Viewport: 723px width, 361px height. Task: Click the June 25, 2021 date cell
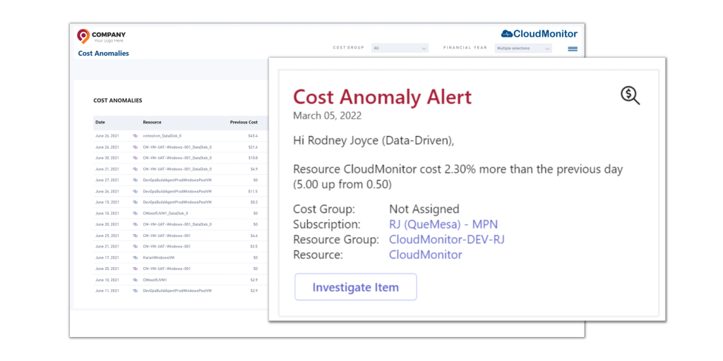click(x=107, y=235)
